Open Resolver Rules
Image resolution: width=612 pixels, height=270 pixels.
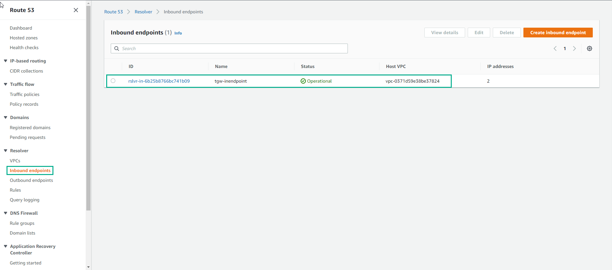[x=15, y=190]
